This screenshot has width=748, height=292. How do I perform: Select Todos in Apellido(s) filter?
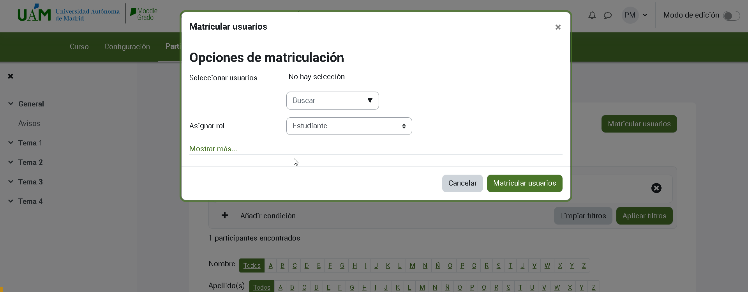pos(261,287)
